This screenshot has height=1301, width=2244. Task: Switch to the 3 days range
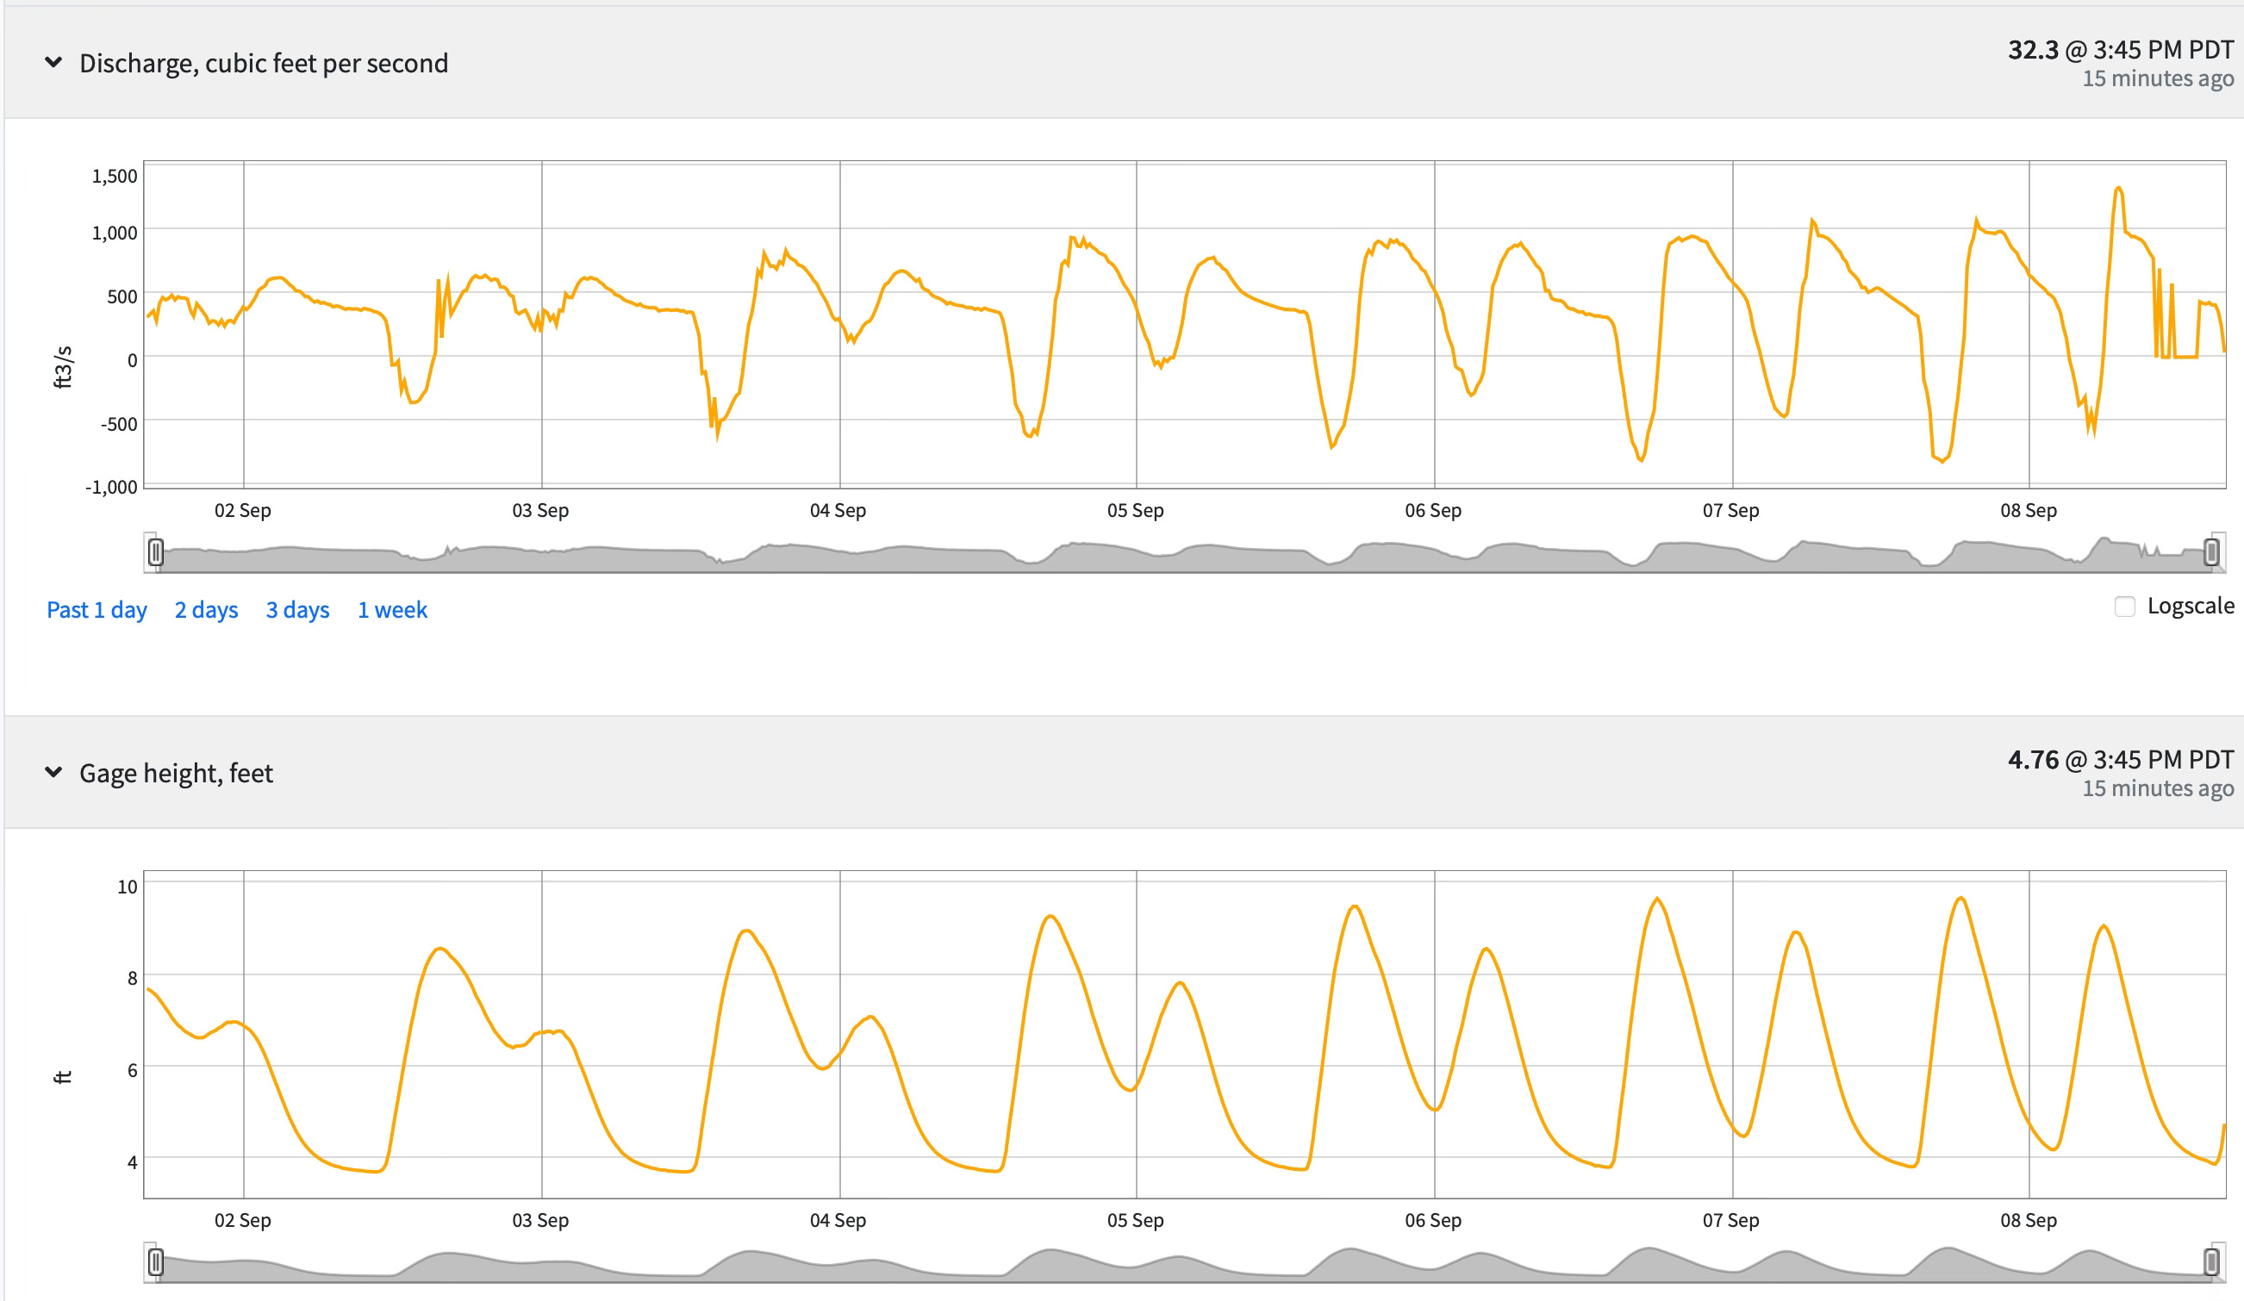(297, 610)
